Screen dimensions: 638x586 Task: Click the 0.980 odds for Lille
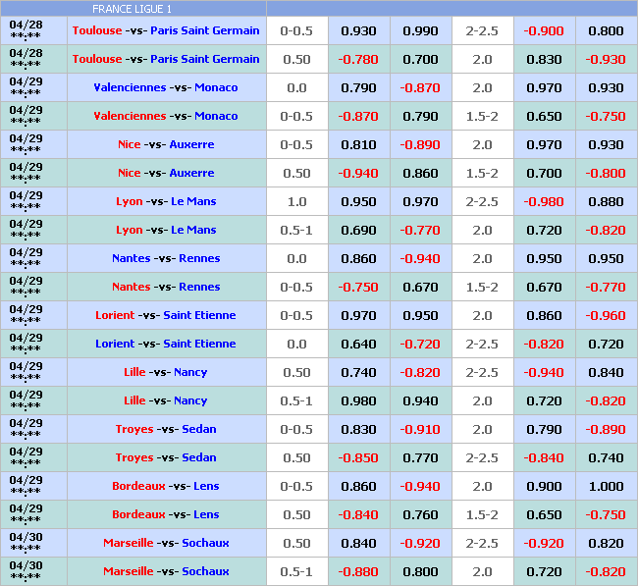pyautogui.click(x=358, y=400)
